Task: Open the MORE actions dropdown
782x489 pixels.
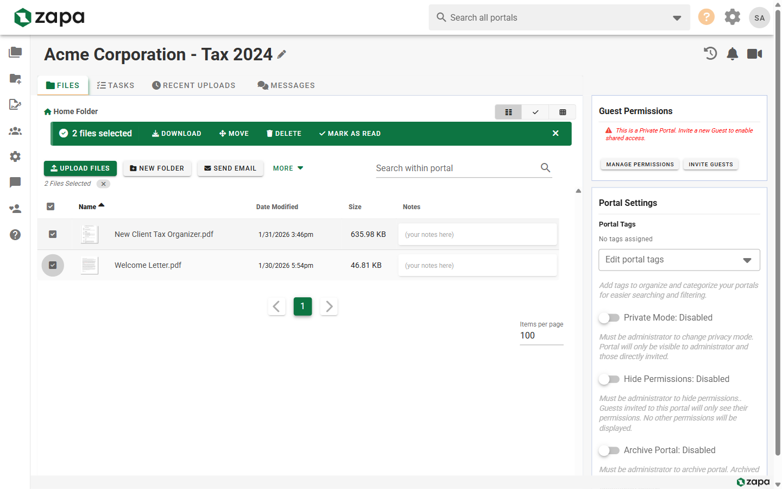Action: click(288, 168)
